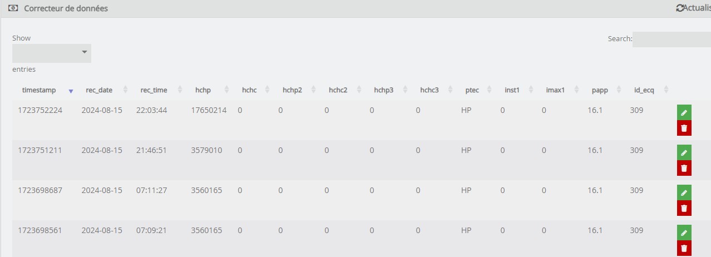The image size is (711, 257).
Task: Edit the row with timestamp 1723751211
Action: tap(684, 152)
